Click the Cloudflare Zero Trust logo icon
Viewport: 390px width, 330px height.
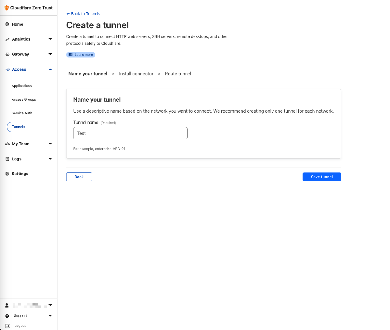point(6,8)
